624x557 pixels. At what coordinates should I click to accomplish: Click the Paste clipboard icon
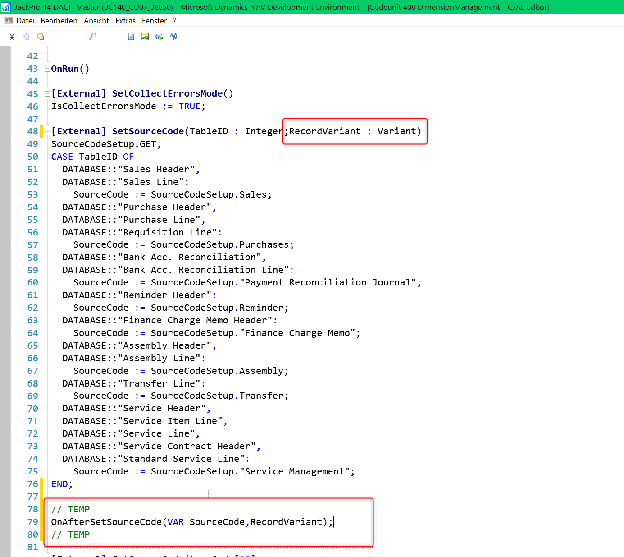pos(41,37)
